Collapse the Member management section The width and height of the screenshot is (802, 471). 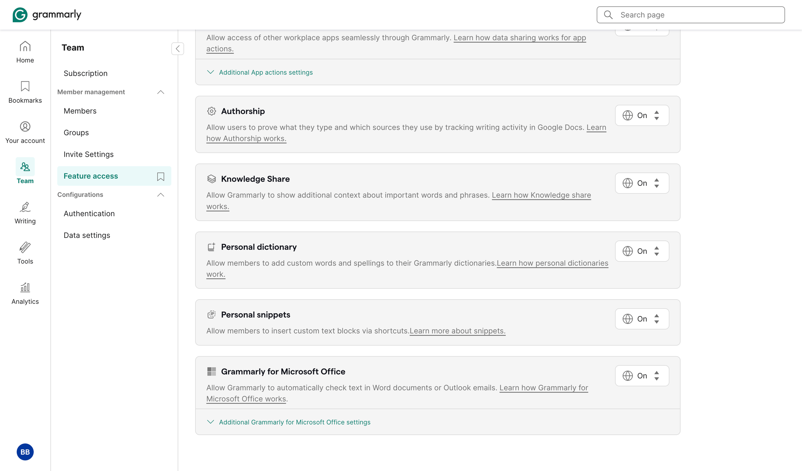click(161, 92)
